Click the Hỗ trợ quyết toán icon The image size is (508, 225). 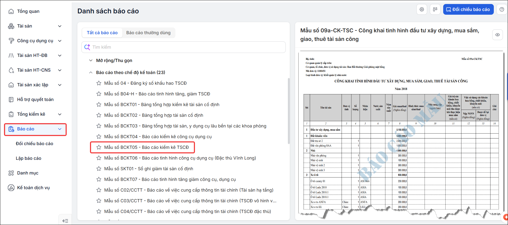(x=11, y=99)
